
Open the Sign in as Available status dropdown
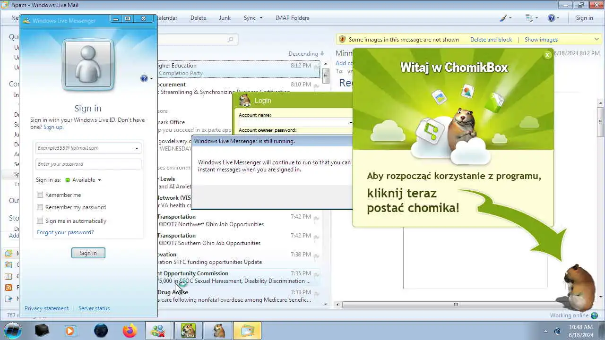[x=99, y=180]
